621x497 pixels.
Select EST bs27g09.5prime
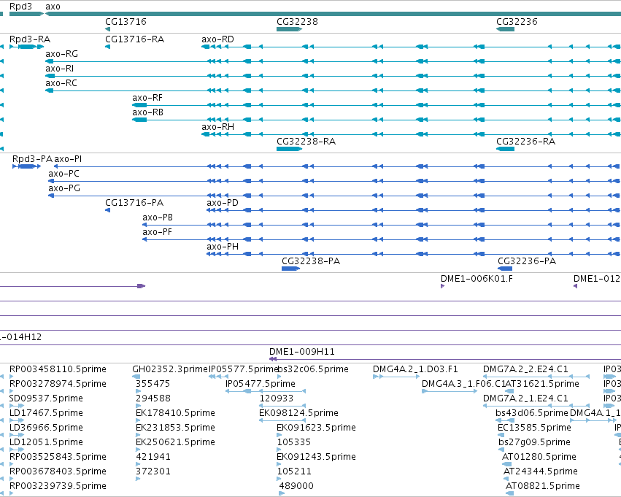tap(534, 442)
